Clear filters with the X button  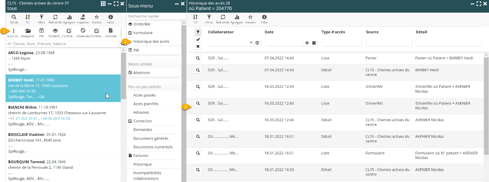point(198,46)
